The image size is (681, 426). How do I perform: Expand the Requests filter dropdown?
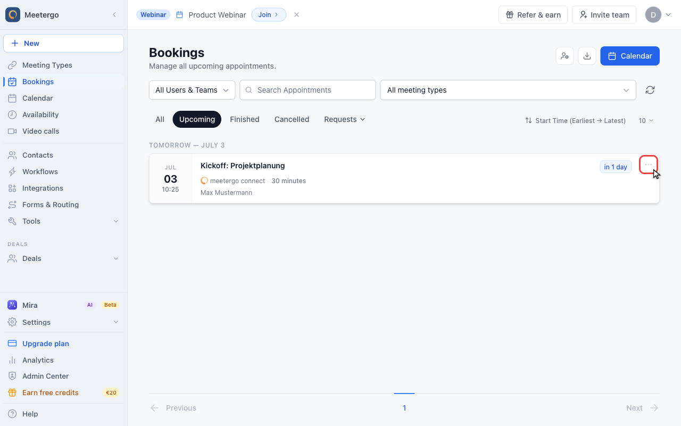(x=345, y=119)
